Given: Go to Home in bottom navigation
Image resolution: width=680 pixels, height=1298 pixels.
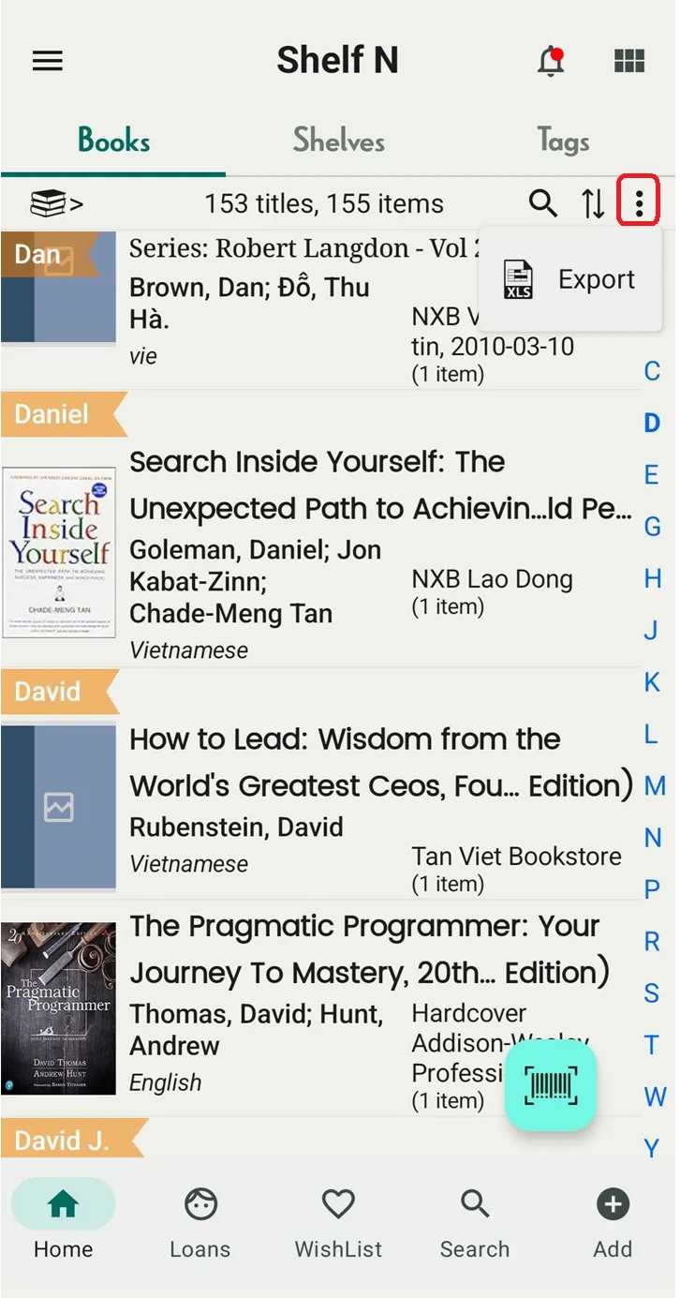Looking at the screenshot, I should (63, 1224).
